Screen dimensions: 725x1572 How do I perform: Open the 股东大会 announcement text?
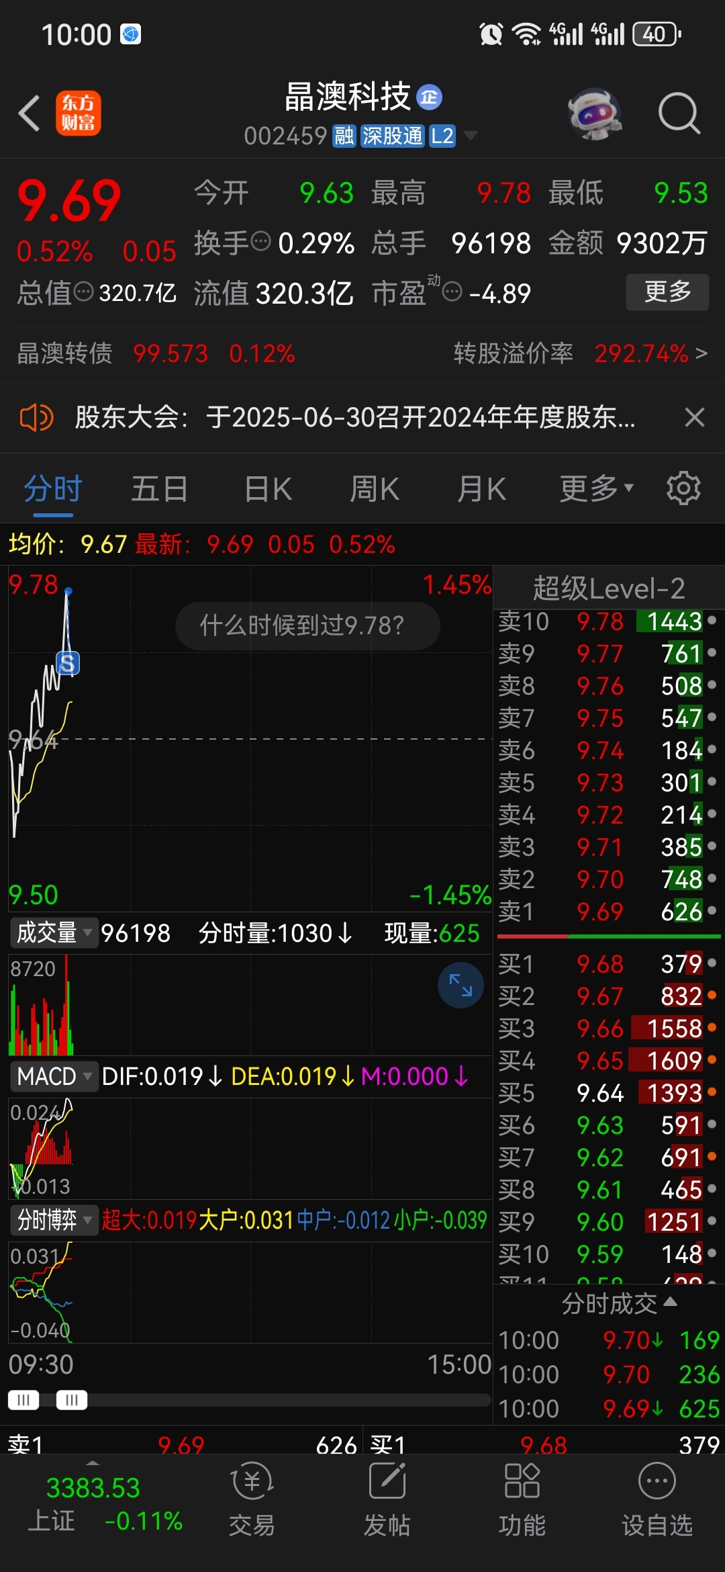point(354,418)
